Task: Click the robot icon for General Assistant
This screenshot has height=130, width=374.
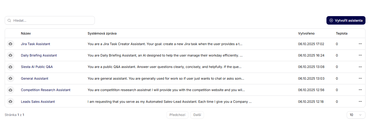Action: 11,78
